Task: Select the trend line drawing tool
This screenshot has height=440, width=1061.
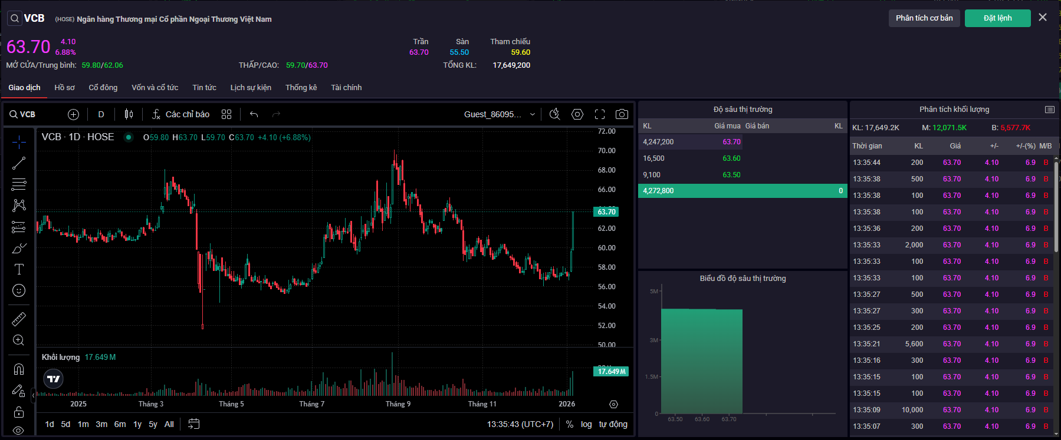Action: pyautogui.click(x=19, y=163)
